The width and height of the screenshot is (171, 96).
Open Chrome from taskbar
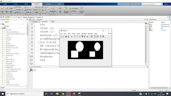tap(63, 94)
